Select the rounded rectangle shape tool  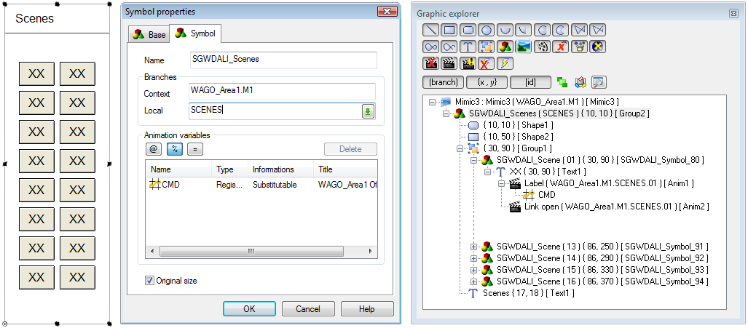click(x=468, y=31)
